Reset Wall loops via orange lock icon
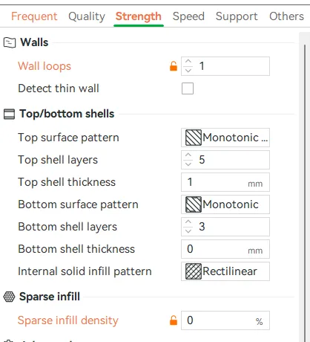 174,66
